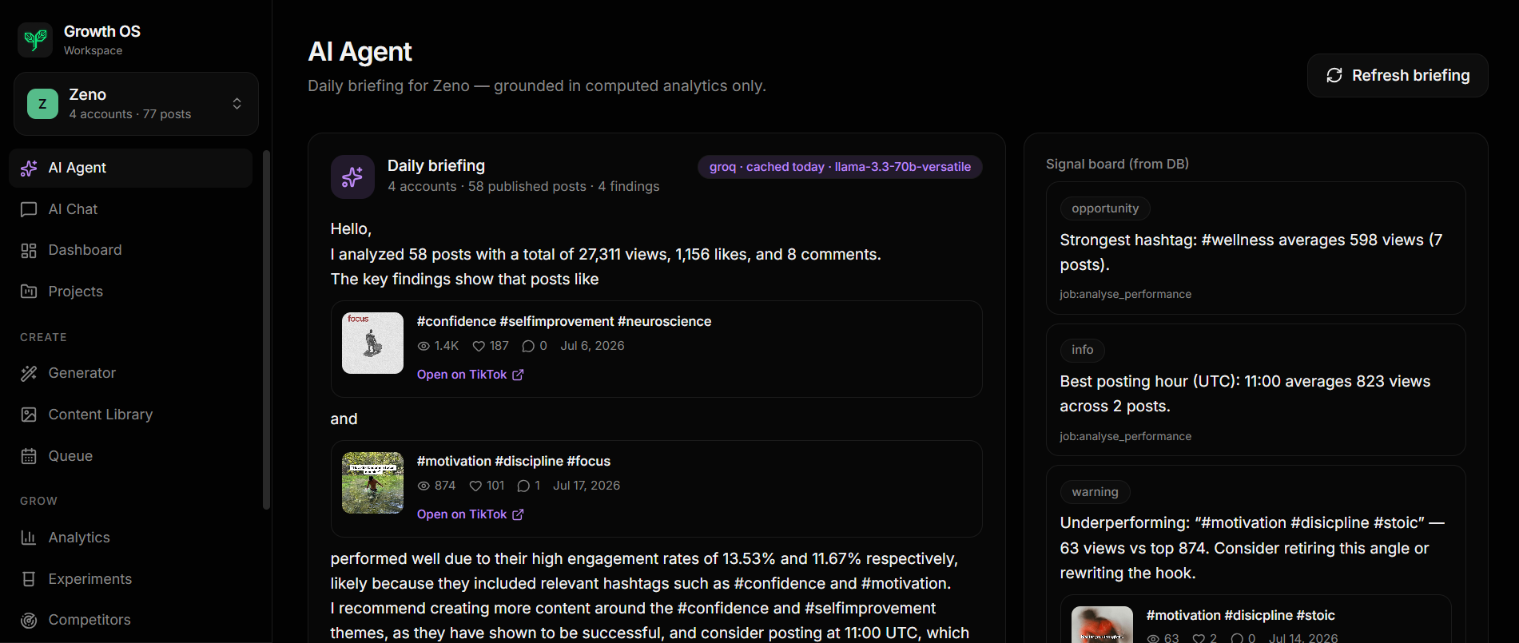Click the info tag on signal board

coord(1083,350)
